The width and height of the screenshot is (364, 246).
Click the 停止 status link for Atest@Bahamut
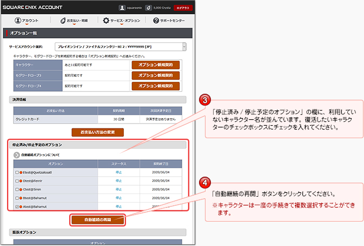coord(118,206)
